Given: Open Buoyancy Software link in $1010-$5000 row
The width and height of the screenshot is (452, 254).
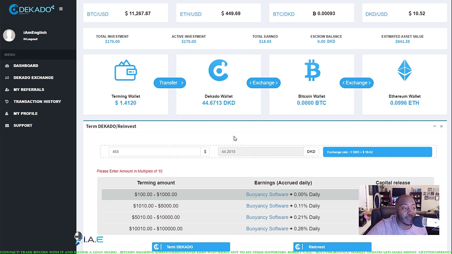Looking at the screenshot, I should coord(267,206).
